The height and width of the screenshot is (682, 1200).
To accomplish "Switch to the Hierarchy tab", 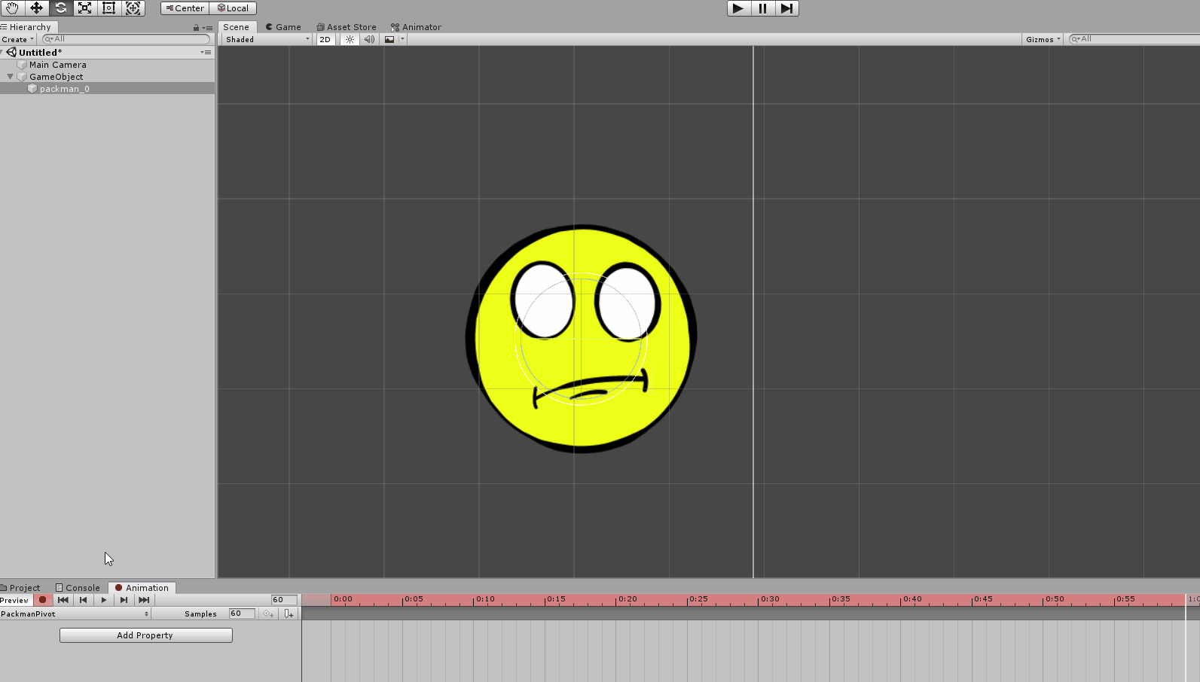I will pyautogui.click(x=27, y=27).
